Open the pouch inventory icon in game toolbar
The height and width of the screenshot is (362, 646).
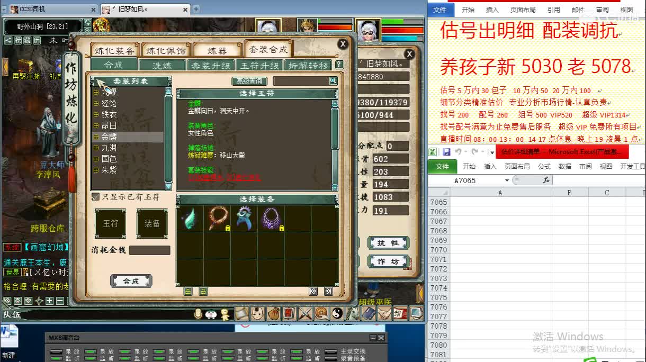click(x=273, y=313)
